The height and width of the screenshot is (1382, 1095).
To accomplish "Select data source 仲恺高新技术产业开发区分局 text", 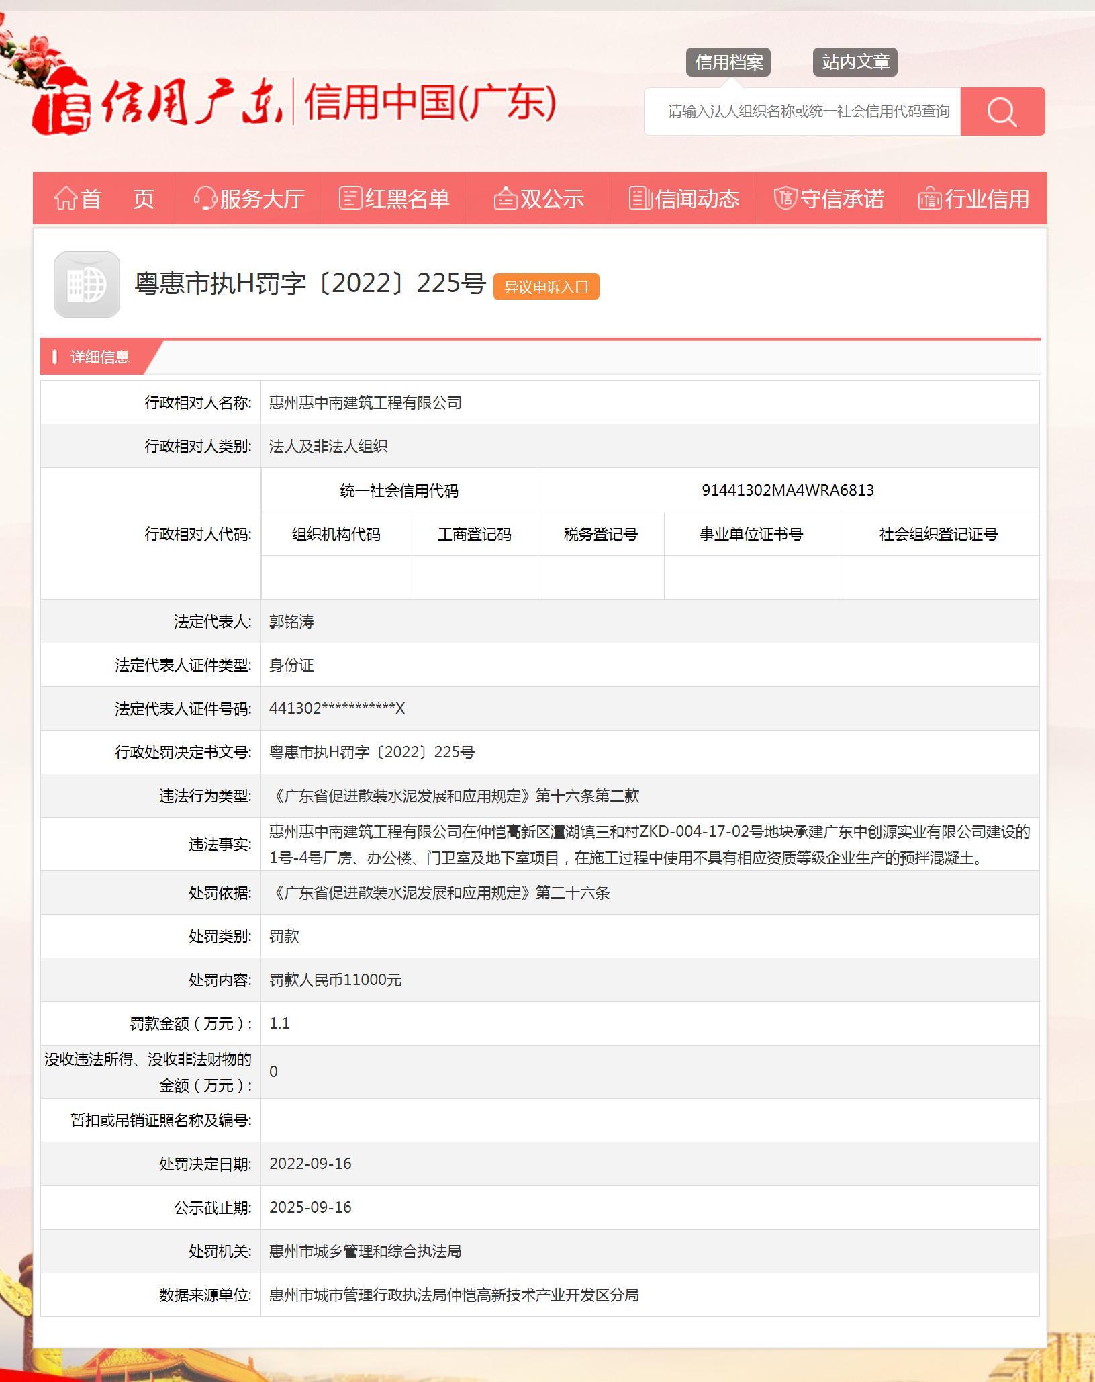I will coord(542,1295).
